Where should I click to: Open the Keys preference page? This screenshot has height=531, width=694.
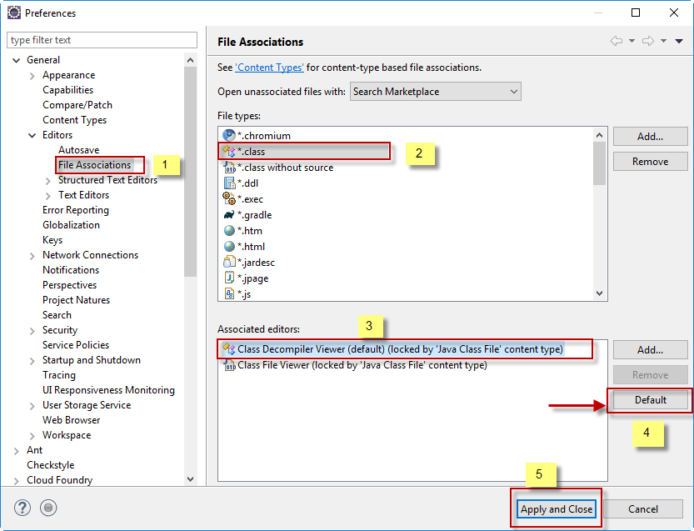[x=52, y=240]
